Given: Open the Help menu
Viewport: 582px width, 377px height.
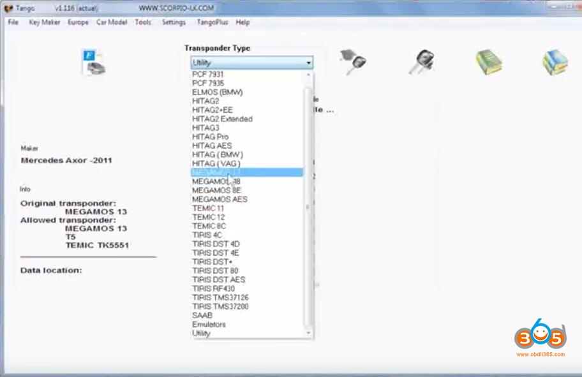Looking at the screenshot, I should pos(243,22).
